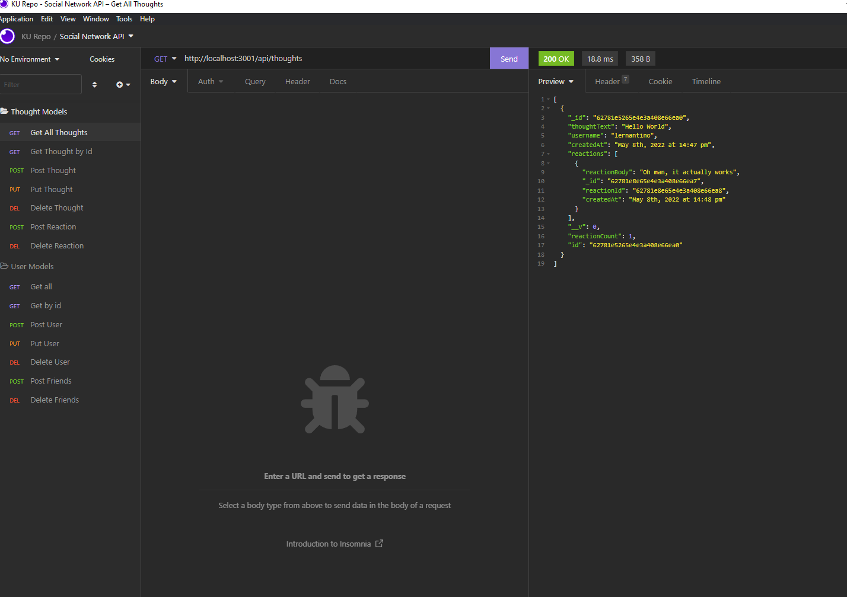Open the Preview response view dropdown

tap(556, 81)
